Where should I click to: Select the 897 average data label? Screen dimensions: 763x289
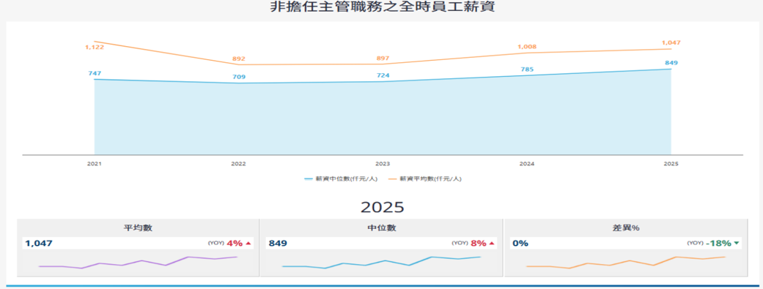[383, 59]
